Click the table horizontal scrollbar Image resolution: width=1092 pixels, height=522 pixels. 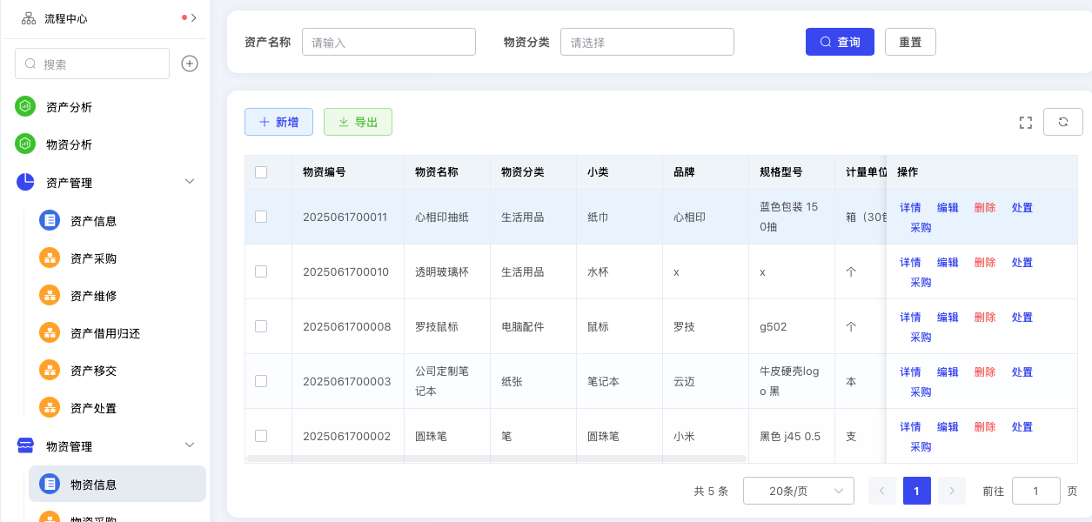tap(496, 458)
